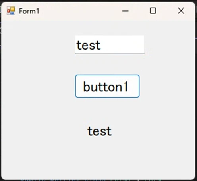Focus the text box containing test
Screen dimensions: 197x181
(x=110, y=44)
